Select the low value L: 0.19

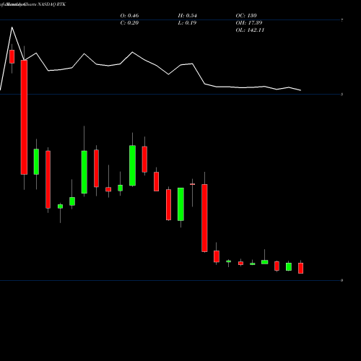187,22
